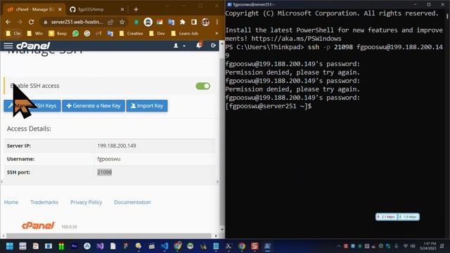
Task: Open the Chrome extensions puzzle icon
Action: tap(183, 22)
